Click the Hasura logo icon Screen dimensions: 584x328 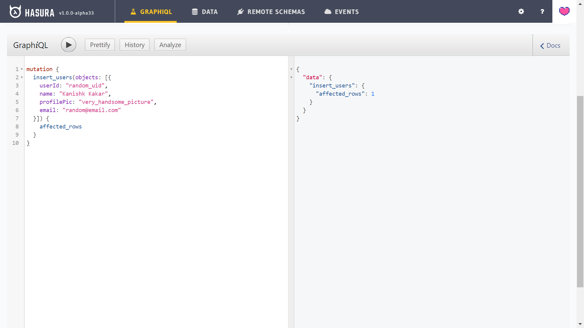click(x=15, y=12)
